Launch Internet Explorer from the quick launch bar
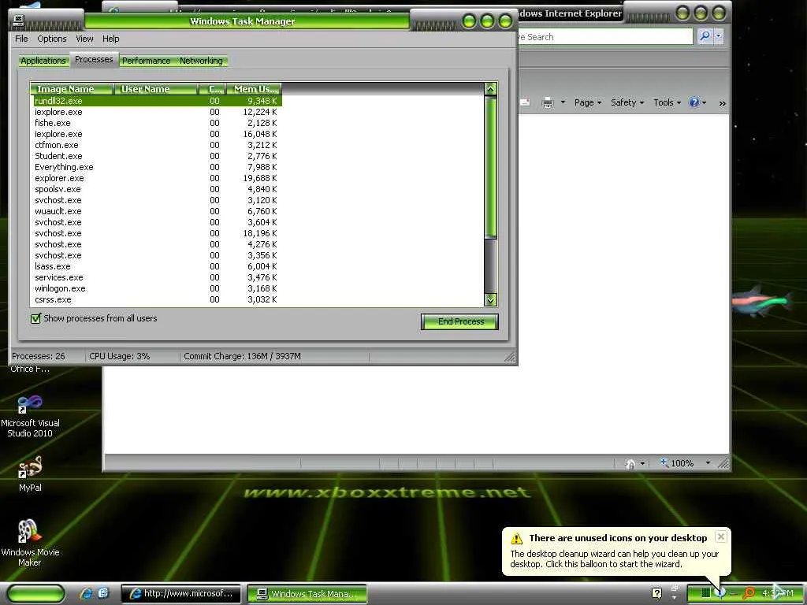This screenshot has height=605, width=807. pos(86,593)
